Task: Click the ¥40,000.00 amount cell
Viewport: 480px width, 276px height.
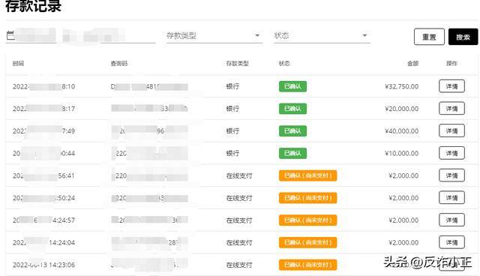Action: [402, 131]
